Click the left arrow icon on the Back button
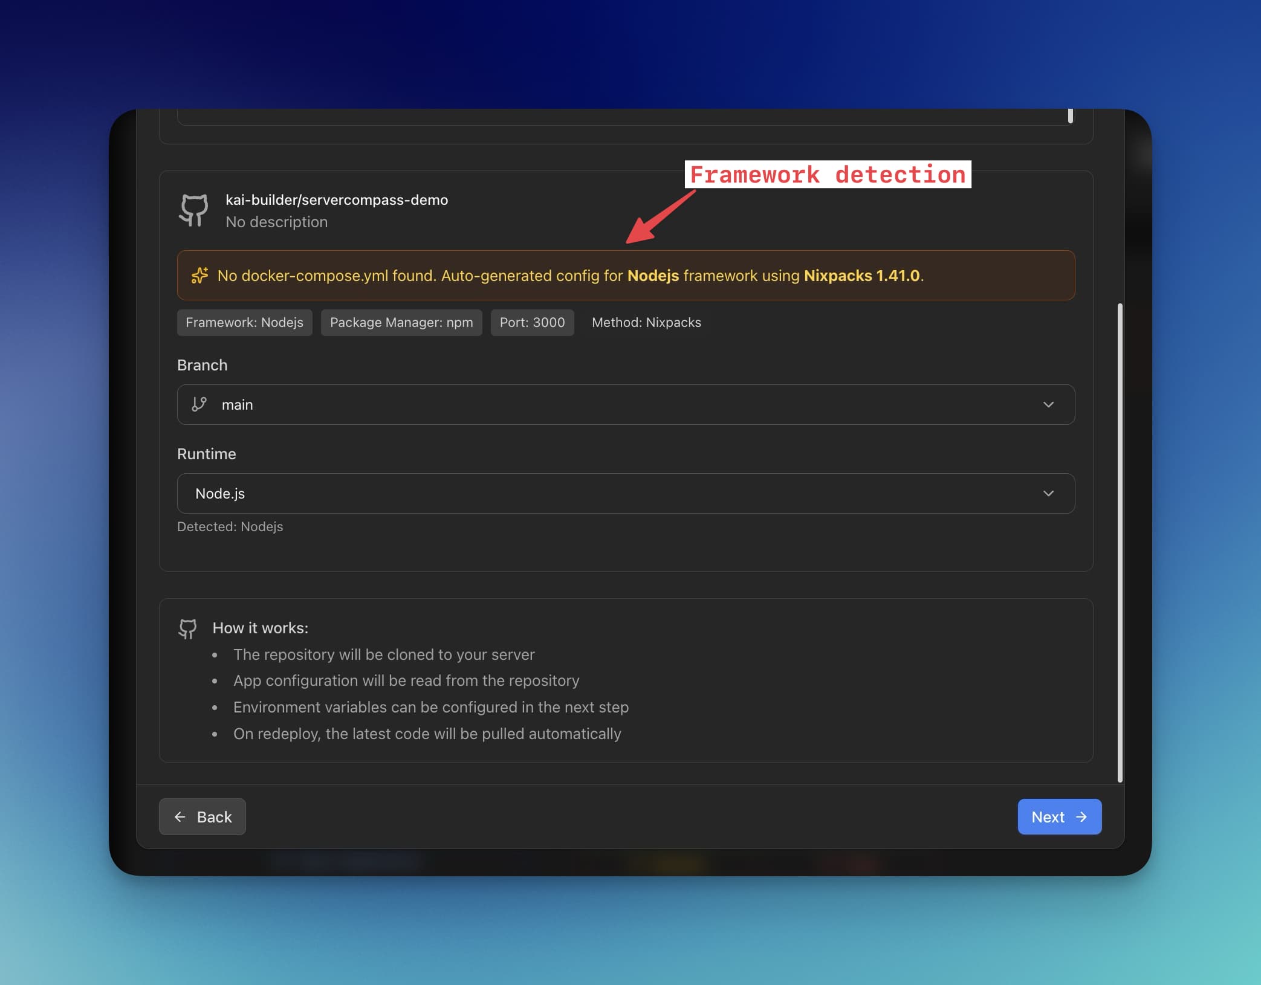The width and height of the screenshot is (1261, 985). coord(180,817)
